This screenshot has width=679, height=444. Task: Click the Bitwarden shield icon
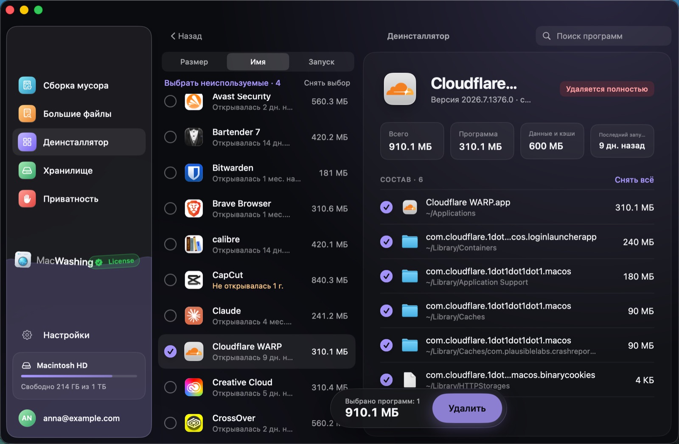(194, 173)
